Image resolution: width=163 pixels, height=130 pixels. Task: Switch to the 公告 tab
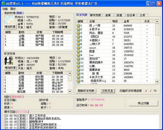click(x=142, y=15)
